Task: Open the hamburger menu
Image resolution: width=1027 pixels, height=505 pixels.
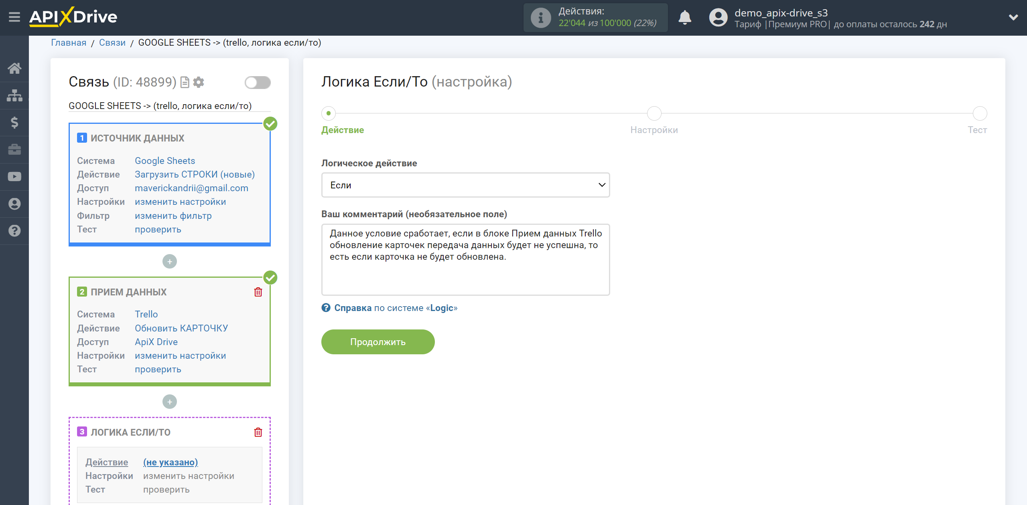Action: pyautogui.click(x=14, y=17)
